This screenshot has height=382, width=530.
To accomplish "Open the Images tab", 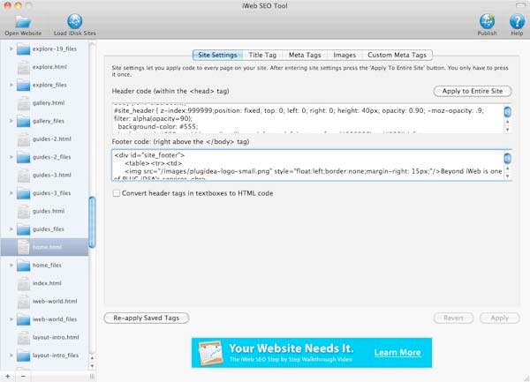I will (344, 55).
